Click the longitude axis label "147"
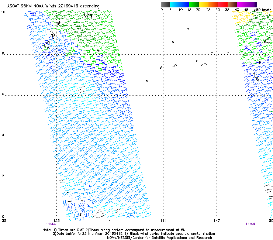273x240 pixels. tap(217, 221)
